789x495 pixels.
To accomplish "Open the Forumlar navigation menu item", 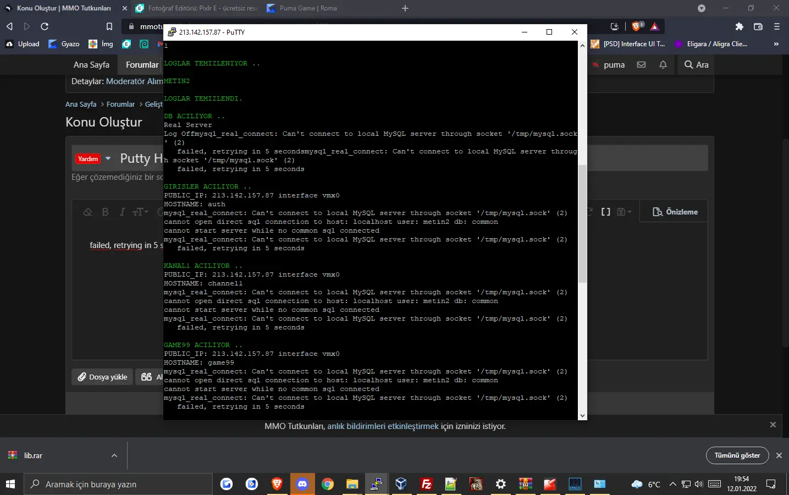I will (142, 65).
